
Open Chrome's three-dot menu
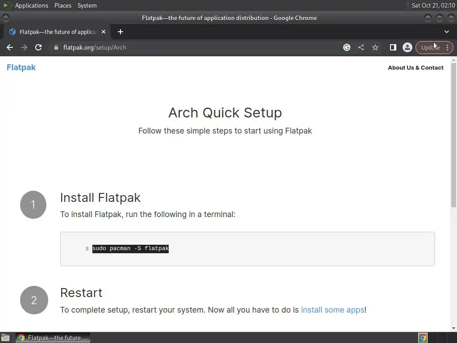coord(447,47)
